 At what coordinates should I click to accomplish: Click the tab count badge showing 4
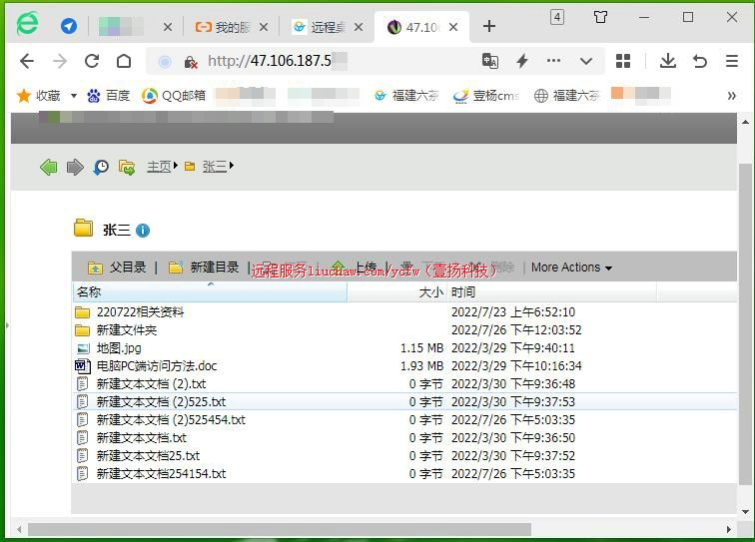(557, 17)
